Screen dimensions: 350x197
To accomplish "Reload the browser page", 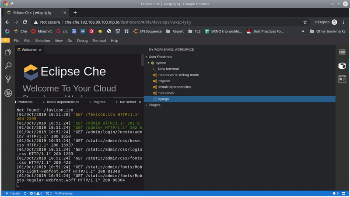I will point(25,22).
